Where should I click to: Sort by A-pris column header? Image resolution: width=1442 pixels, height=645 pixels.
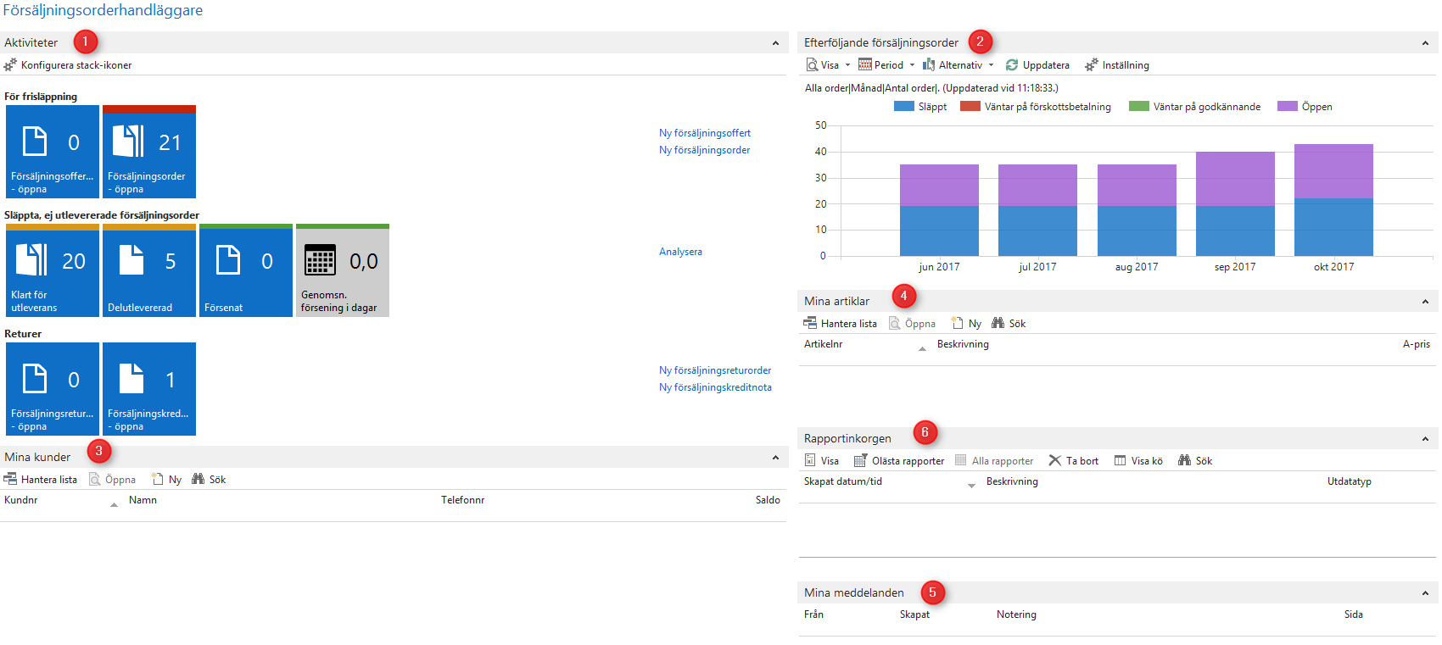(x=1417, y=344)
